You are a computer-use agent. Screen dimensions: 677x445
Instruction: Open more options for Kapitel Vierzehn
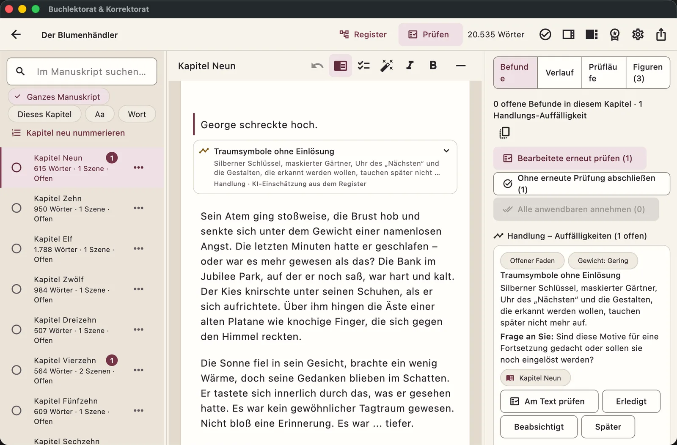point(138,370)
